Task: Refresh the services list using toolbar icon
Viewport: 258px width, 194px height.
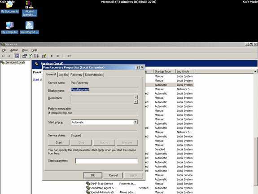Action: [31, 56]
